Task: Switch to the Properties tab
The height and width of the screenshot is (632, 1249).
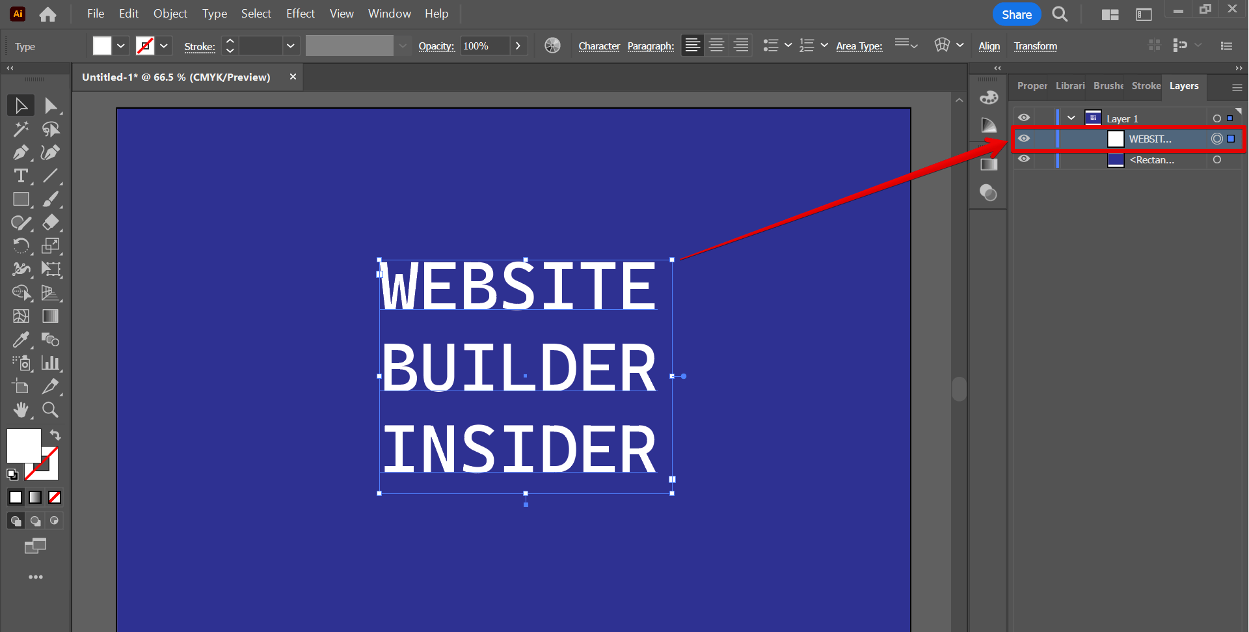Action: coord(1032,85)
